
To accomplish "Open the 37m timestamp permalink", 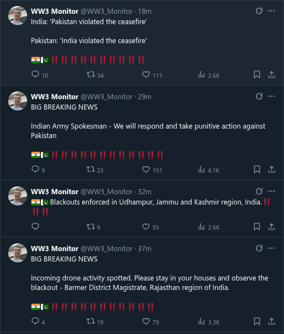I will point(145,249).
